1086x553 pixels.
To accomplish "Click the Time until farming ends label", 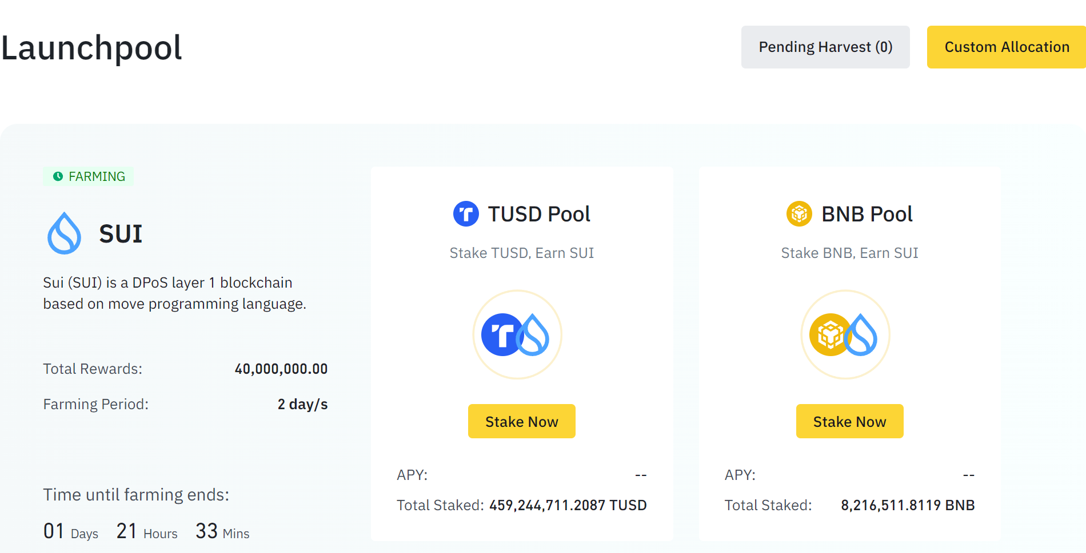I will 136,495.
